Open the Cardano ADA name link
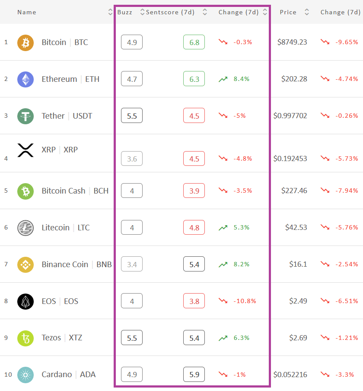The width and height of the screenshot is (363, 391). 68,375
